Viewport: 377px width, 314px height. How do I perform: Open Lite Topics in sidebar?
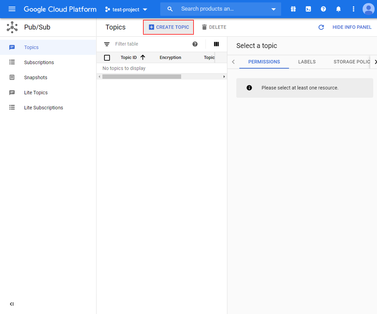pyautogui.click(x=48, y=93)
